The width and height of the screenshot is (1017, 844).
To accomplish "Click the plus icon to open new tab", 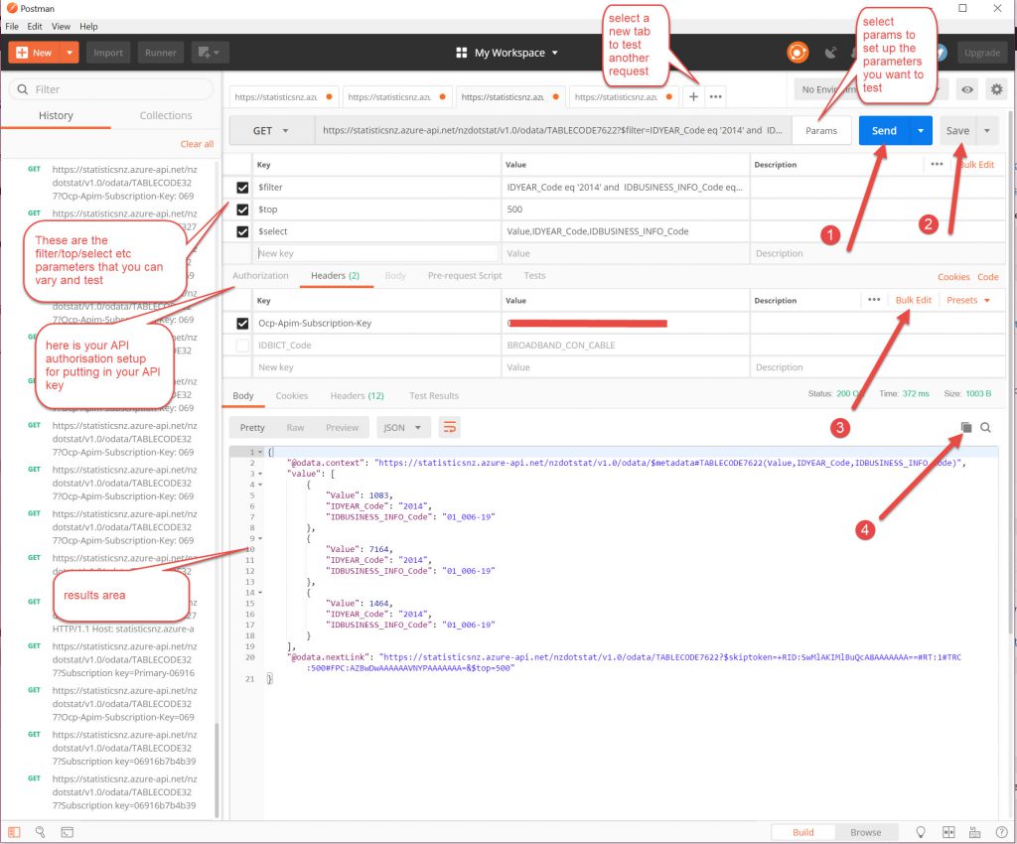I will [693, 96].
